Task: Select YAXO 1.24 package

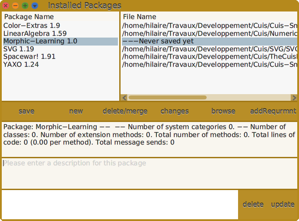Action: pos(61,65)
